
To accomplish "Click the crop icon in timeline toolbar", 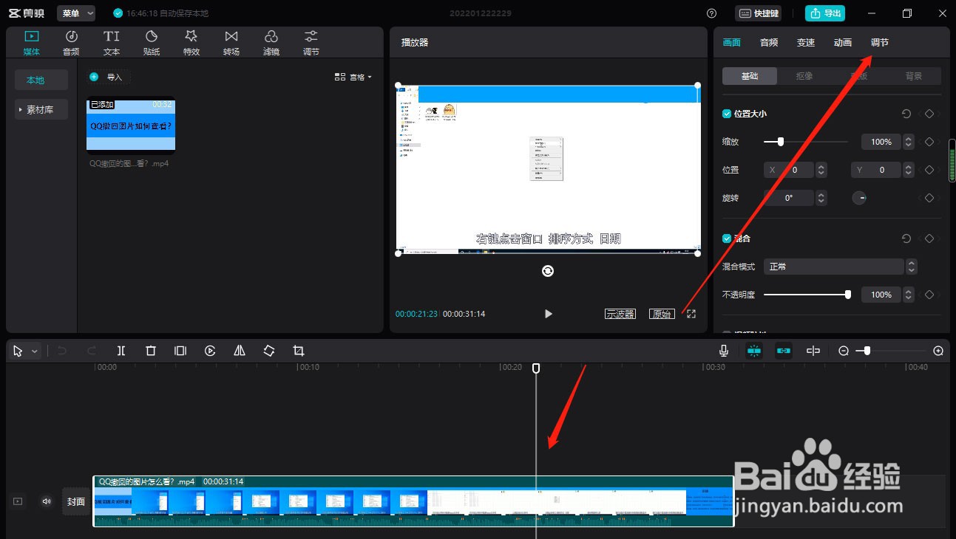I will click(299, 351).
